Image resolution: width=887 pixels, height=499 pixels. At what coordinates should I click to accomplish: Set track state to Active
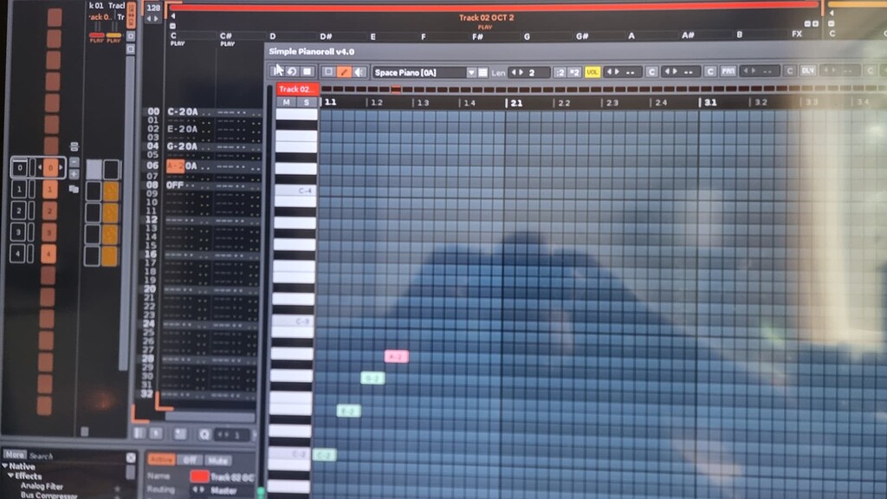[161, 459]
